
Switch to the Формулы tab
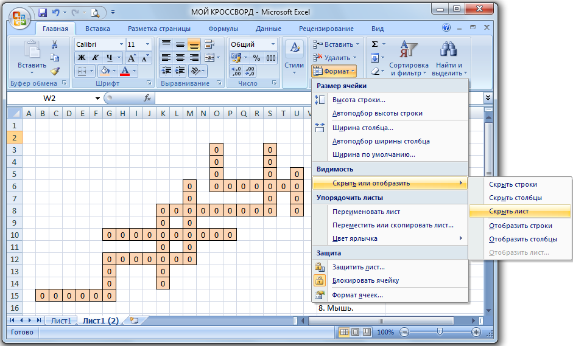223,29
